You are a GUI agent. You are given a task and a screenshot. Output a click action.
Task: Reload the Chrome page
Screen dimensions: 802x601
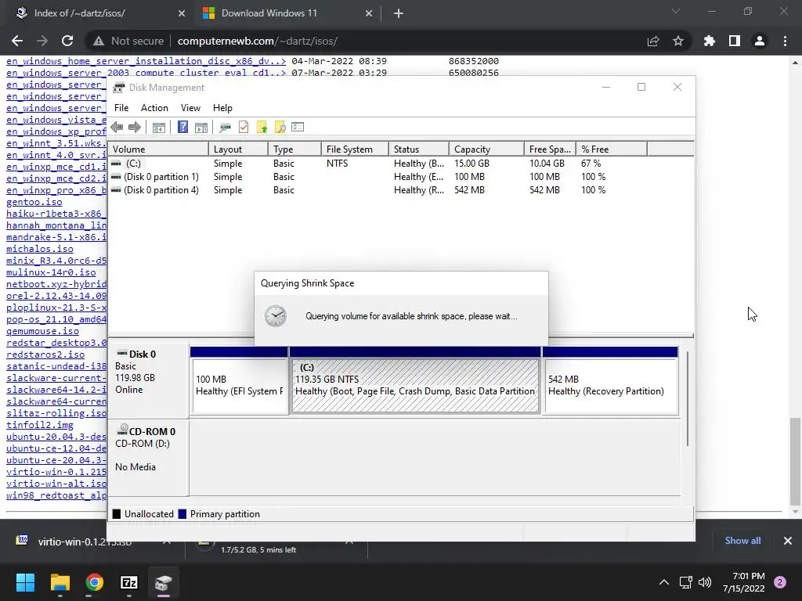[67, 41]
